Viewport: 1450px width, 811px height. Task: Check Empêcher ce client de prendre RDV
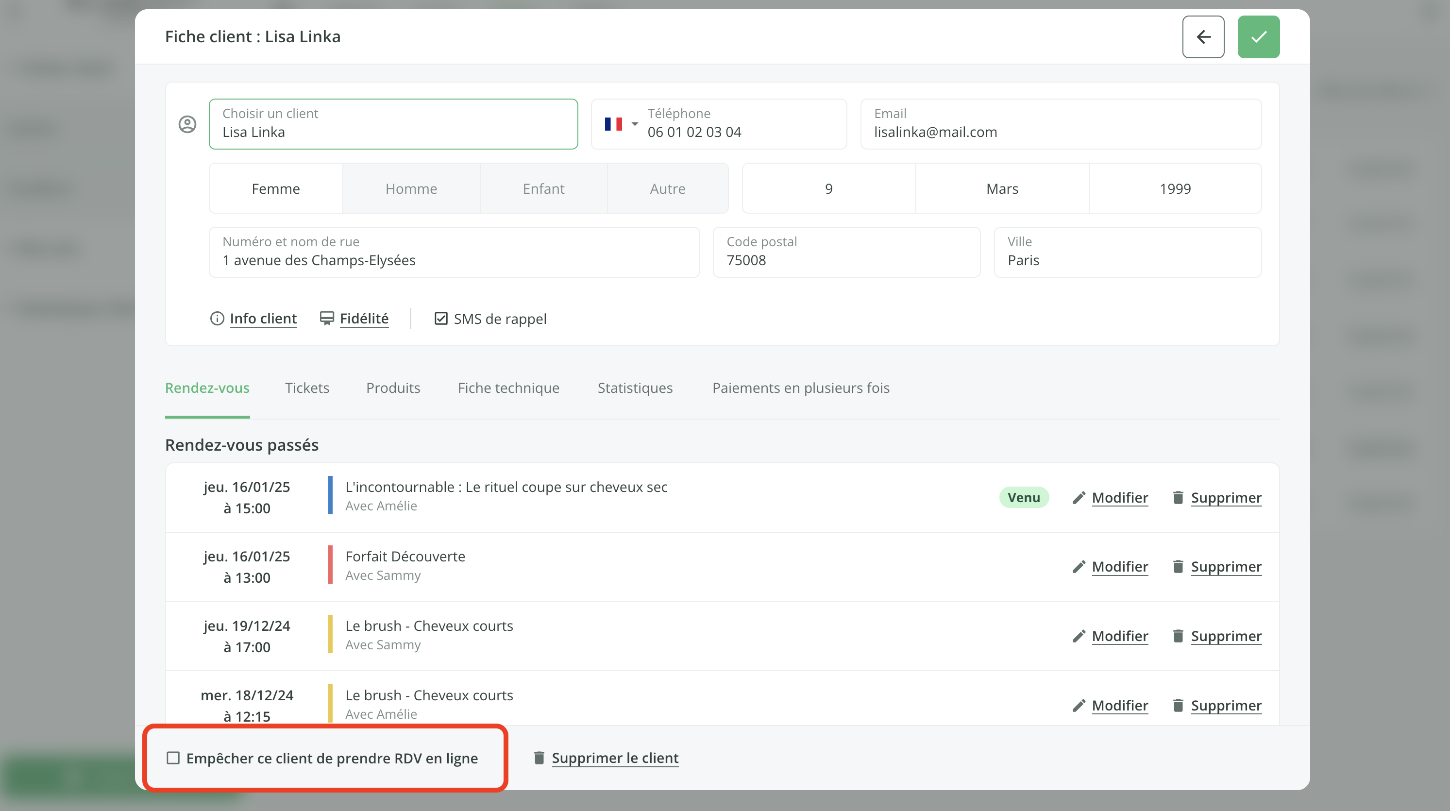[x=173, y=758]
